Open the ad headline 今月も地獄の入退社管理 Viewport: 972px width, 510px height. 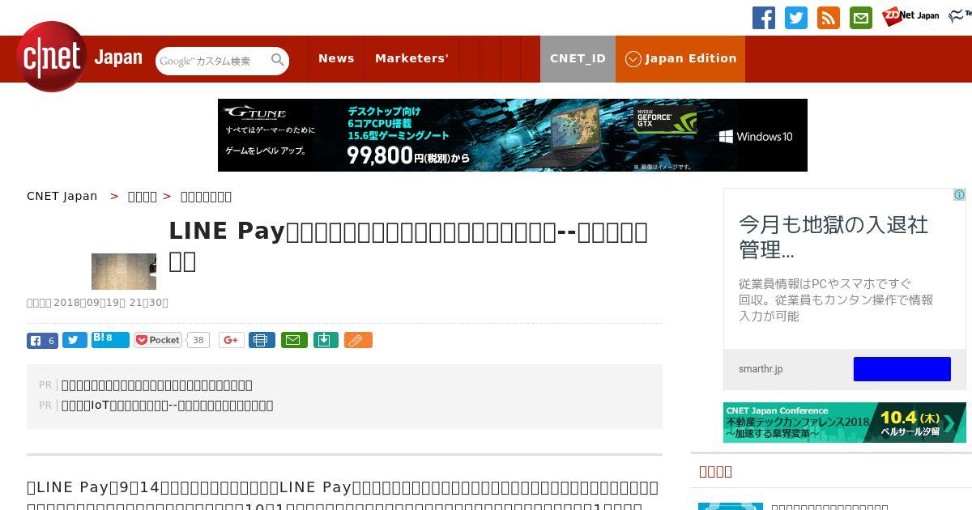833,236
